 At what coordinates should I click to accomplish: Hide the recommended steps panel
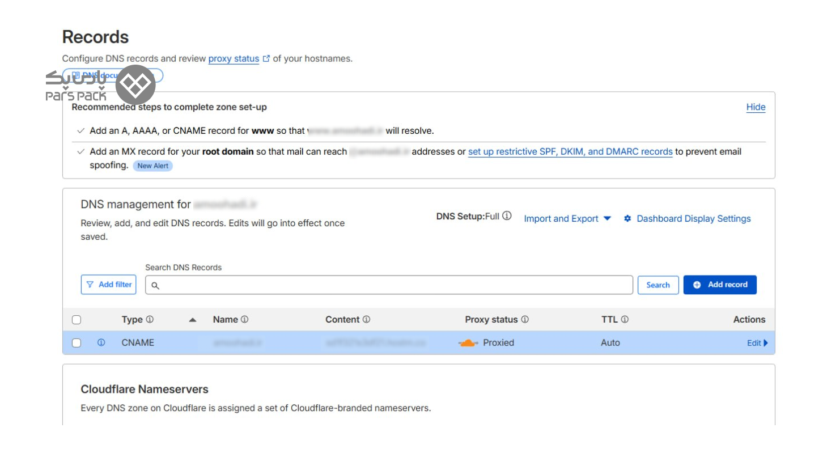click(756, 107)
